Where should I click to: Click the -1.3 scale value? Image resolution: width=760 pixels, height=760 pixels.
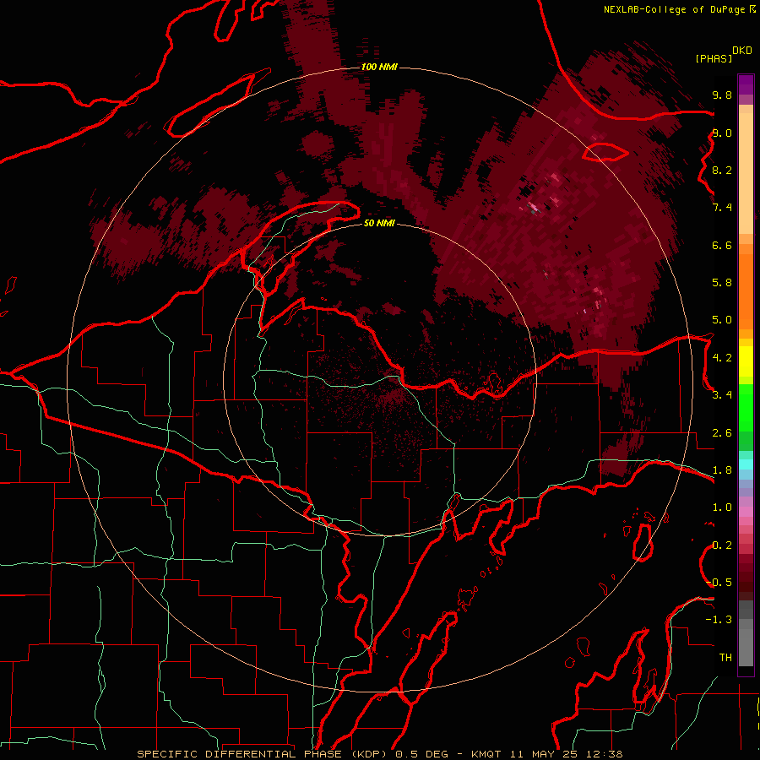pyautogui.click(x=719, y=620)
